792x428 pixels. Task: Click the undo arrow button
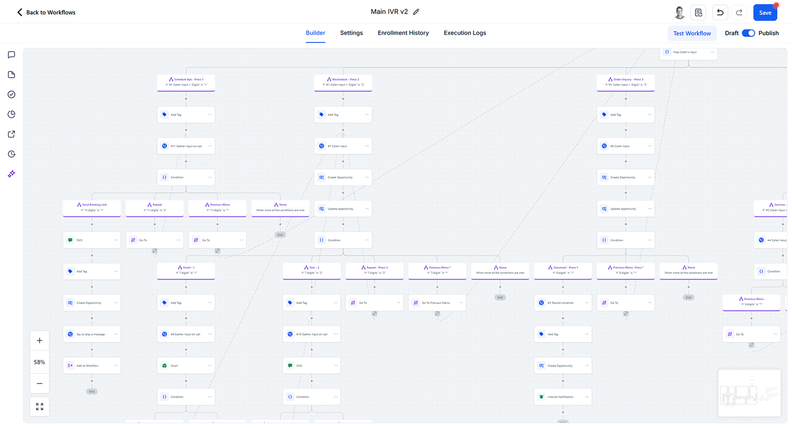[x=720, y=12]
